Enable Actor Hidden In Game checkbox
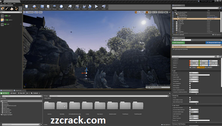Screen dimensions: 222x126 point(190,100)
